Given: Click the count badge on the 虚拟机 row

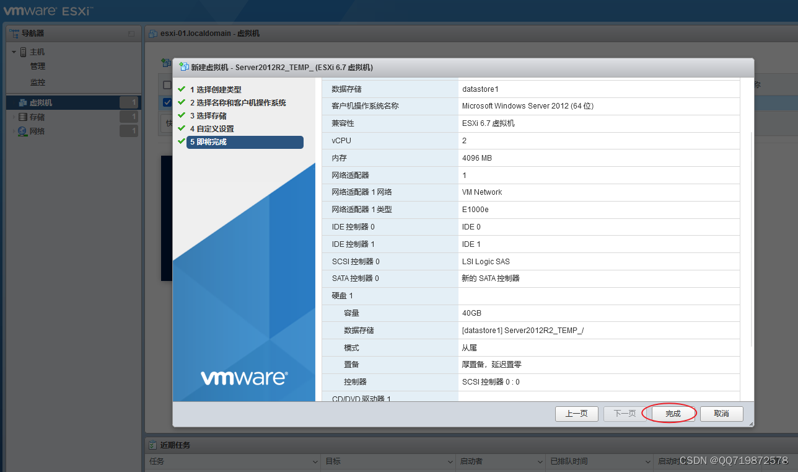Looking at the screenshot, I should (129, 103).
